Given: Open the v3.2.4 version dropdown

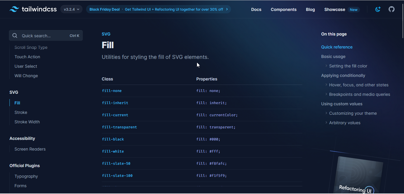Looking at the screenshot, I should click(x=72, y=9).
